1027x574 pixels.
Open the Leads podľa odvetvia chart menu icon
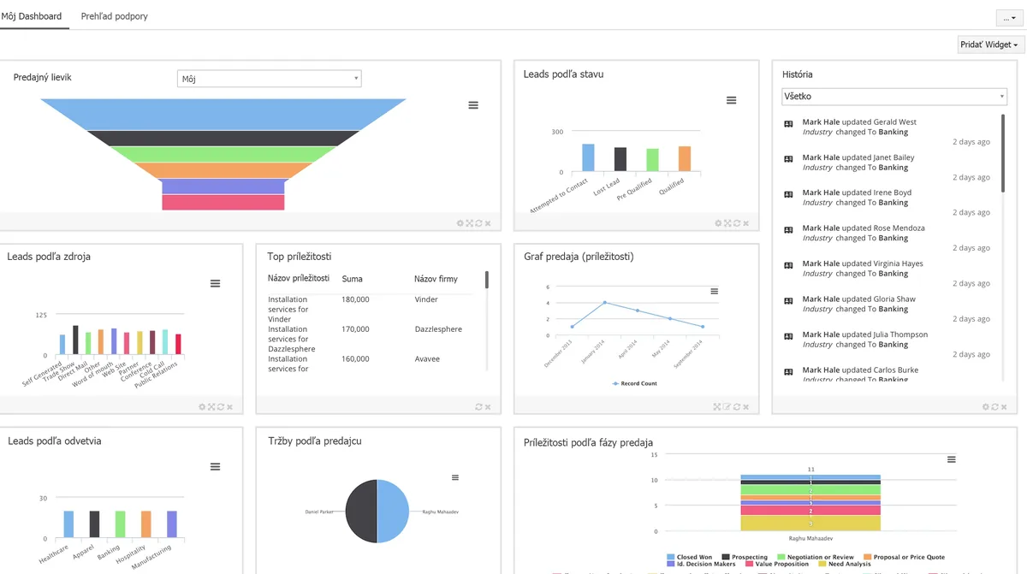click(x=216, y=466)
